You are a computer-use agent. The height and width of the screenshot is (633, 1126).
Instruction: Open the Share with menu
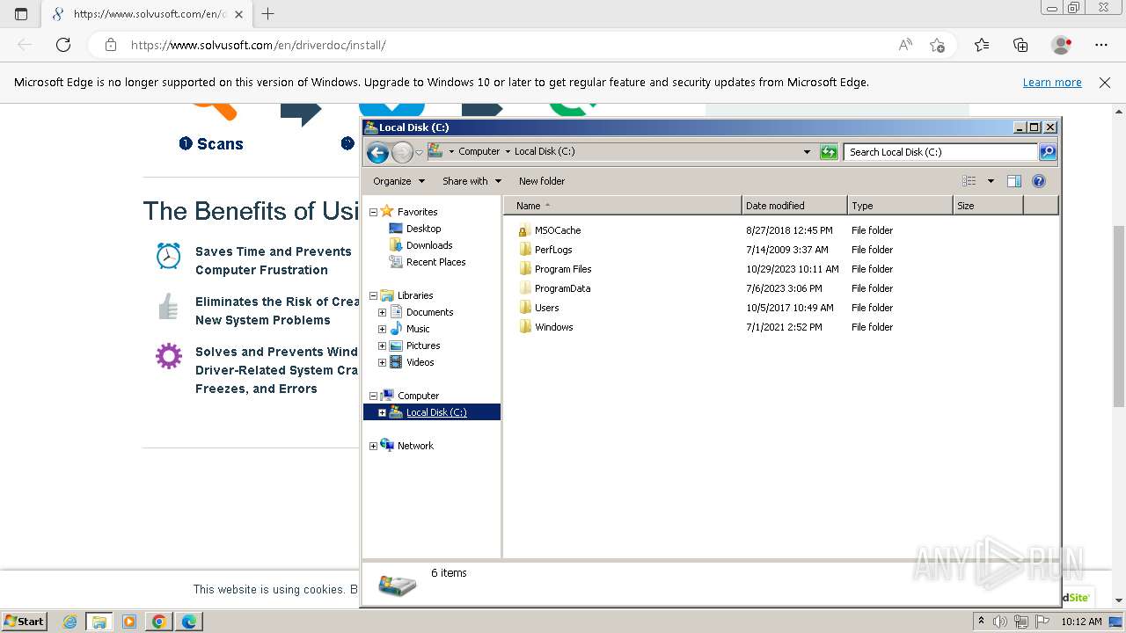472,181
